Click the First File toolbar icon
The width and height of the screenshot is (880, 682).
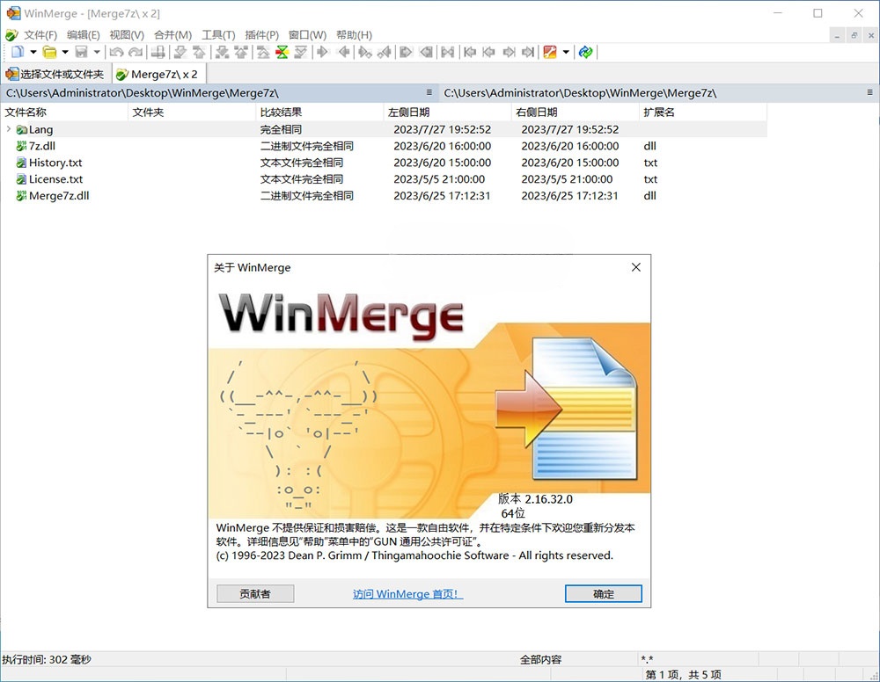point(470,52)
